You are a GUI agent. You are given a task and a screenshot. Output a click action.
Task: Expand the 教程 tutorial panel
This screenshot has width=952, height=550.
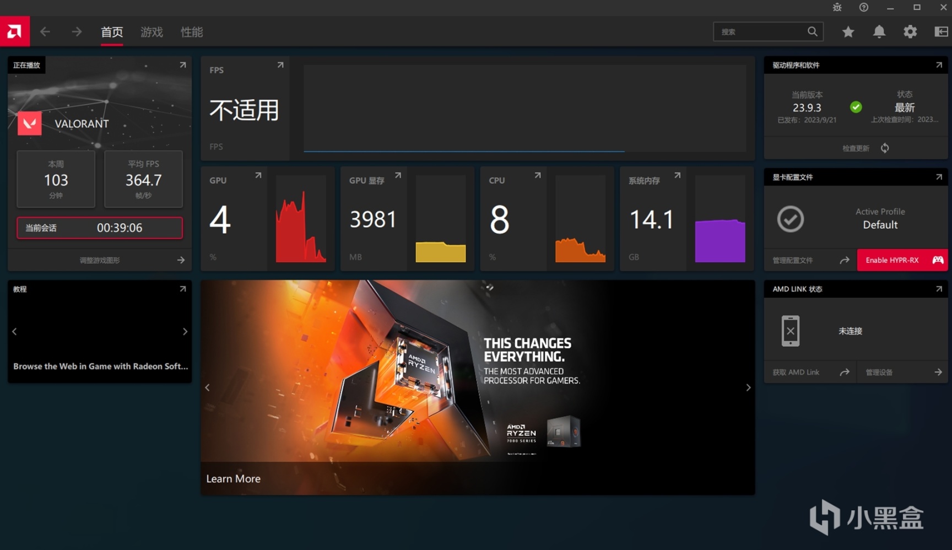[x=183, y=289]
